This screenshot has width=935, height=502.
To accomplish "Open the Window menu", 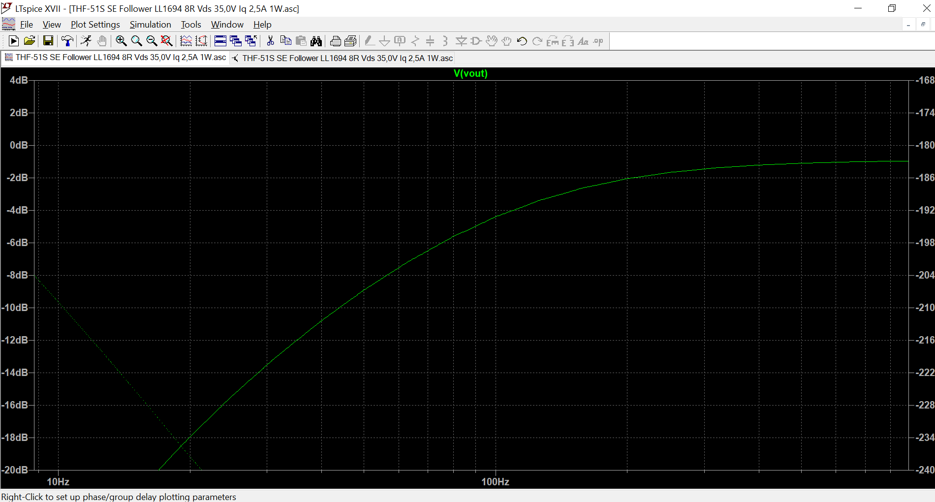I will pos(227,25).
